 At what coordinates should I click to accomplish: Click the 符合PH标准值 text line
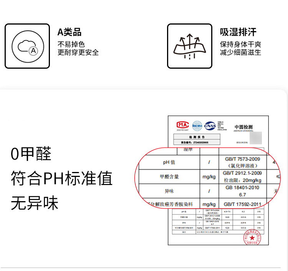(x=61, y=178)
